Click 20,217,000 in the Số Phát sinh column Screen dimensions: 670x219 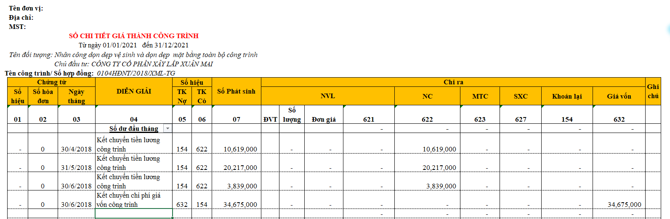click(x=240, y=167)
